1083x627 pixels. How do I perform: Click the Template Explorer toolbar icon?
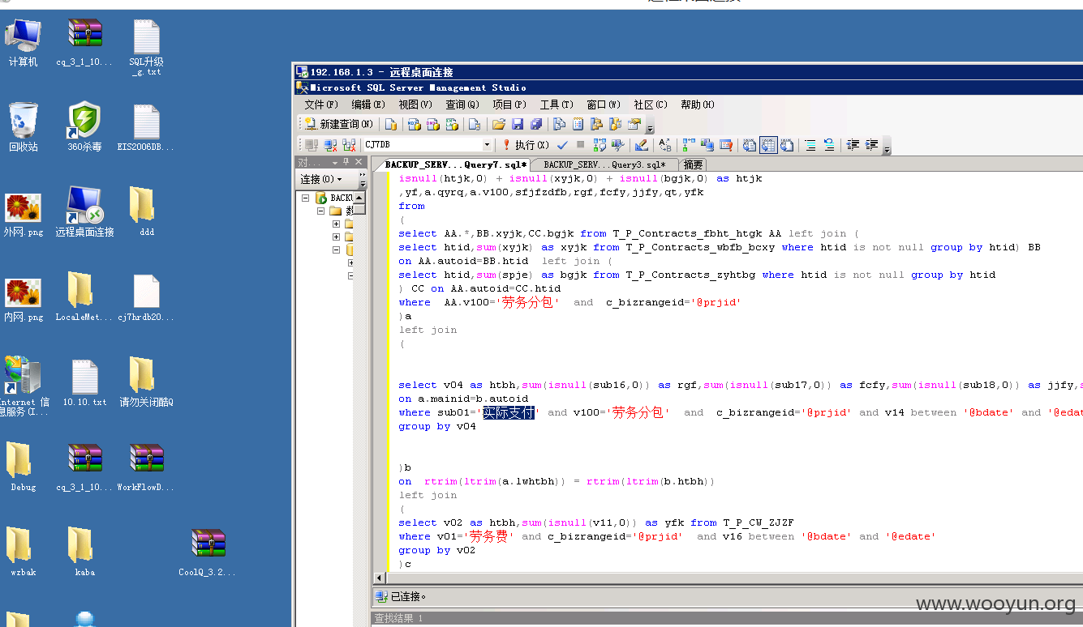(615, 124)
